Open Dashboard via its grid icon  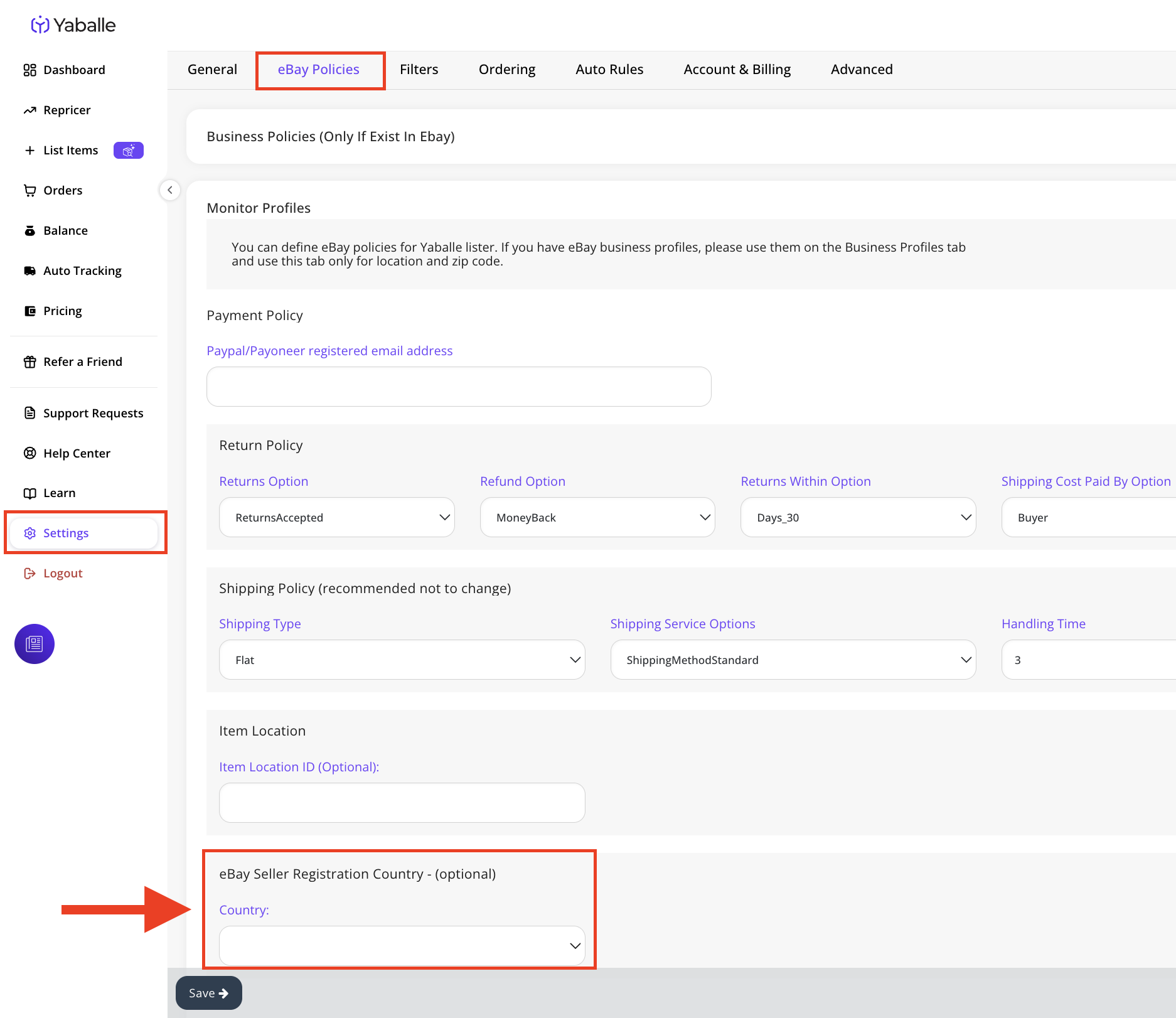click(29, 70)
